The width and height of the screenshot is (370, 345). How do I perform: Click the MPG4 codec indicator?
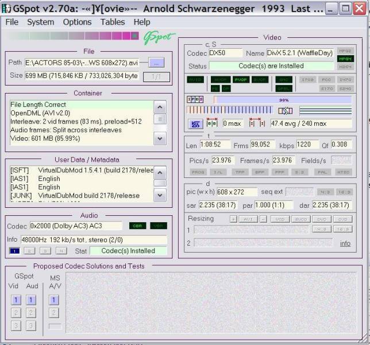(345, 59)
